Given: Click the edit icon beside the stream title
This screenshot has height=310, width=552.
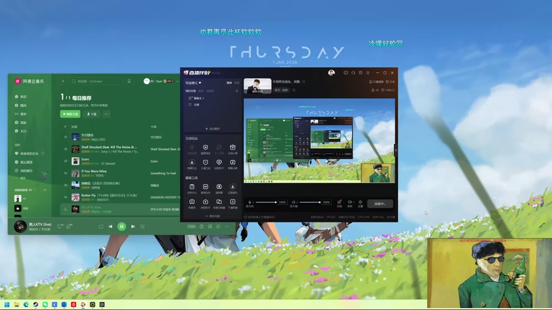Looking at the screenshot, I should (304, 81).
